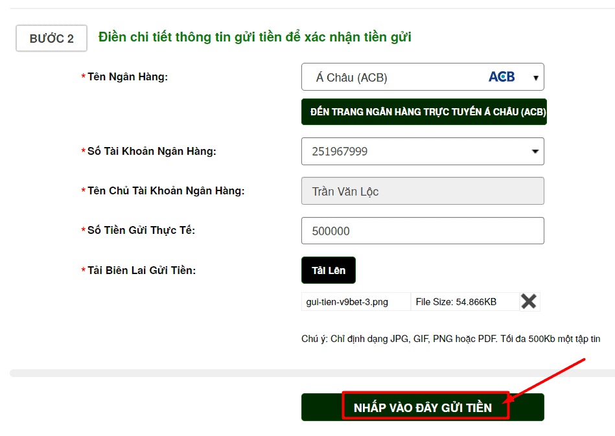Open the Á Châu (ACB) bank selector arrow
This screenshot has width=615, height=436.
coord(537,76)
